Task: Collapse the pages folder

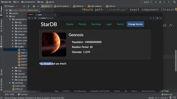Action: pos(13,46)
